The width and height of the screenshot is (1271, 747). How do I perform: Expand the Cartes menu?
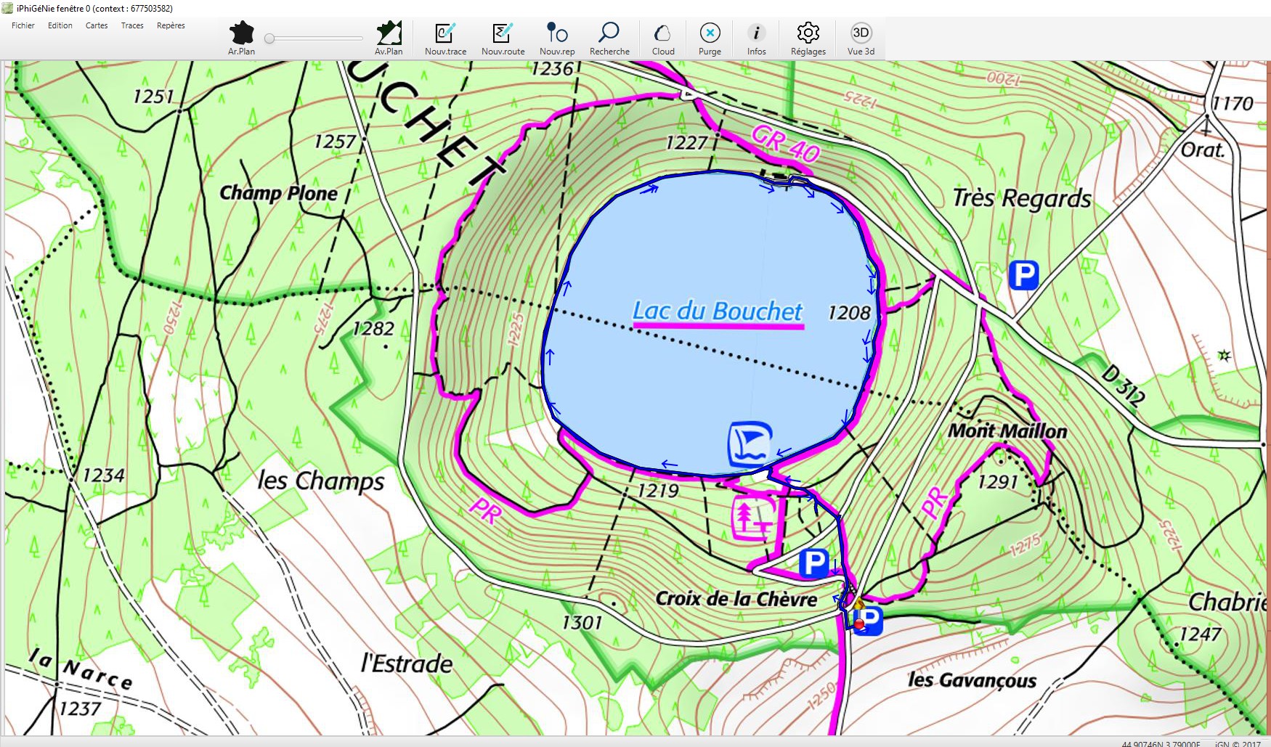[x=97, y=25]
